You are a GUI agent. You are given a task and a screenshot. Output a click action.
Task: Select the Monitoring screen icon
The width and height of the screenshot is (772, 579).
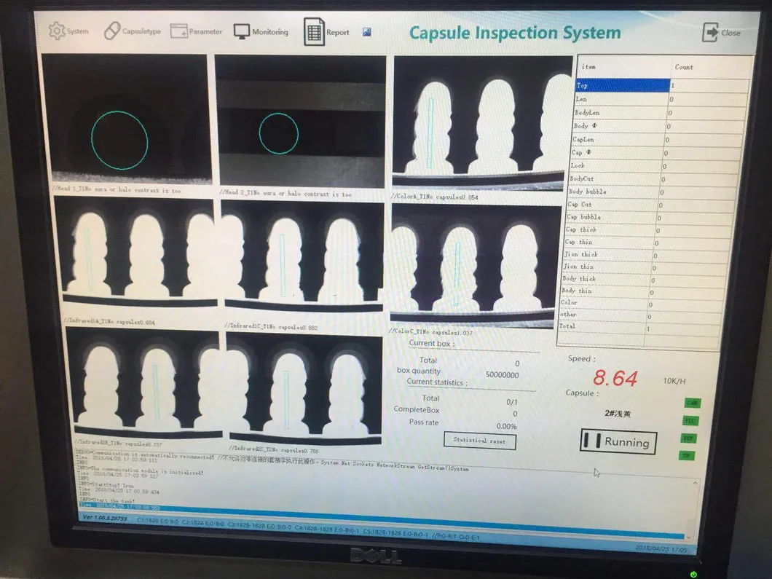click(242, 31)
